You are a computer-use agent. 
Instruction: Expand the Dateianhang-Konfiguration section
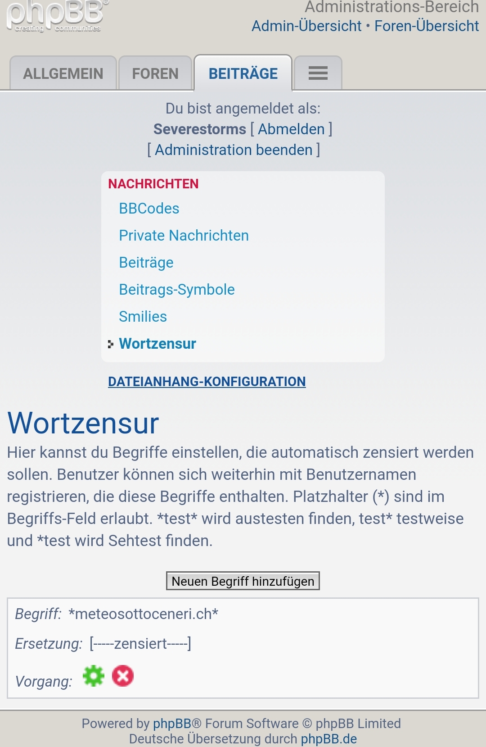[207, 382]
